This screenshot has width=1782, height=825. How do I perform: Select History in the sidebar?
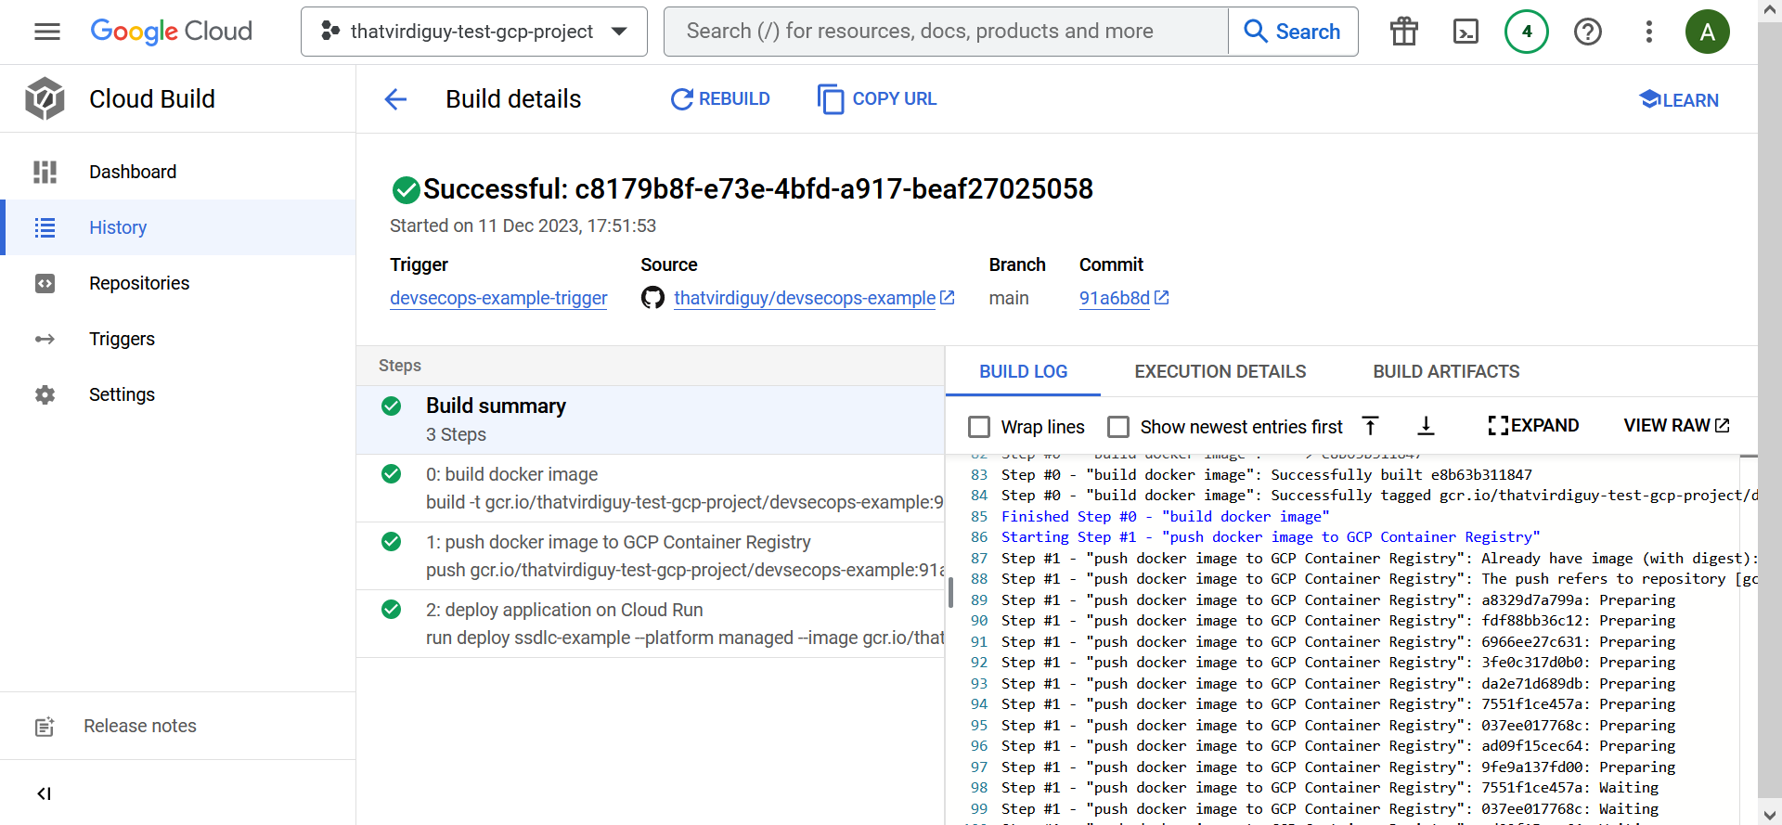[x=178, y=227]
